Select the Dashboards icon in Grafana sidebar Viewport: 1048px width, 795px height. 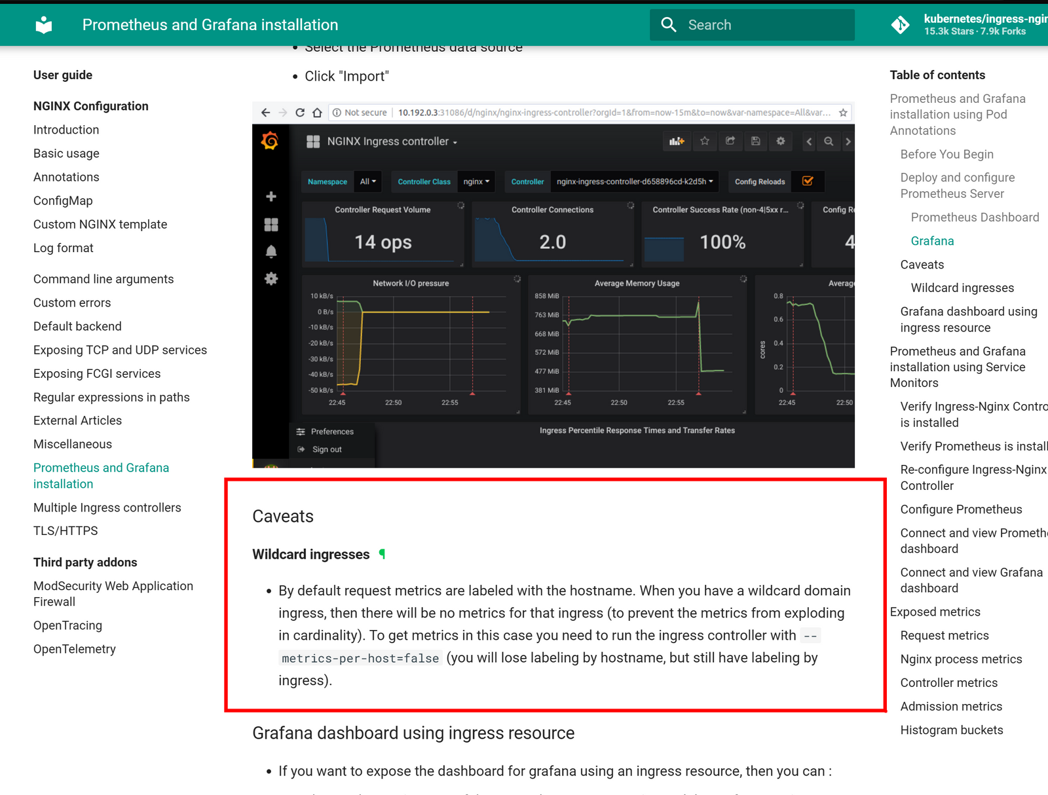pyautogui.click(x=271, y=224)
